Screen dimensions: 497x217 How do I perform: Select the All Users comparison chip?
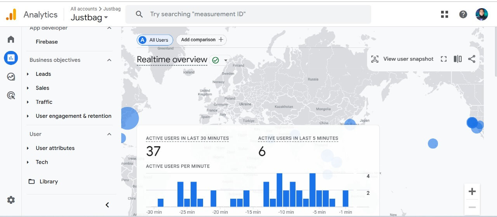pyautogui.click(x=155, y=40)
